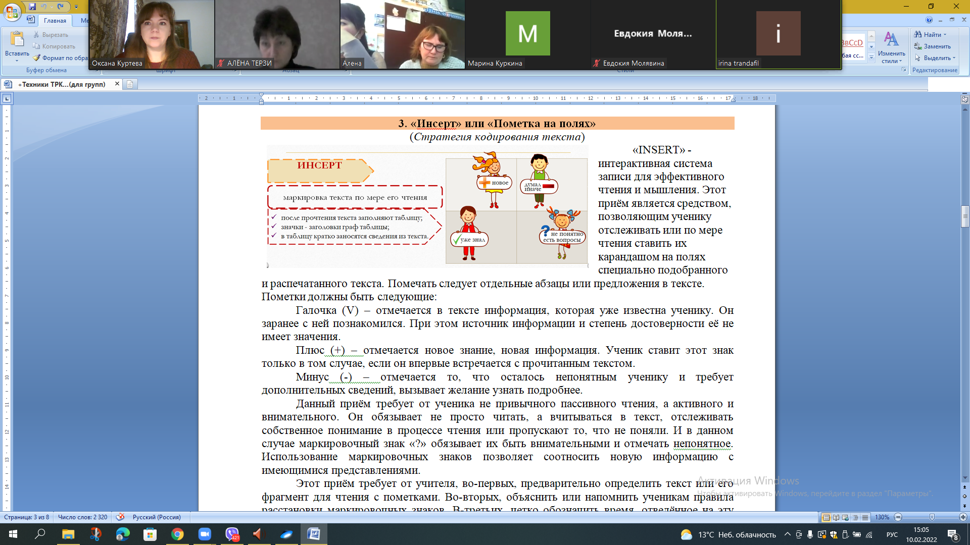Switch to Web Layout view icon

click(846, 517)
